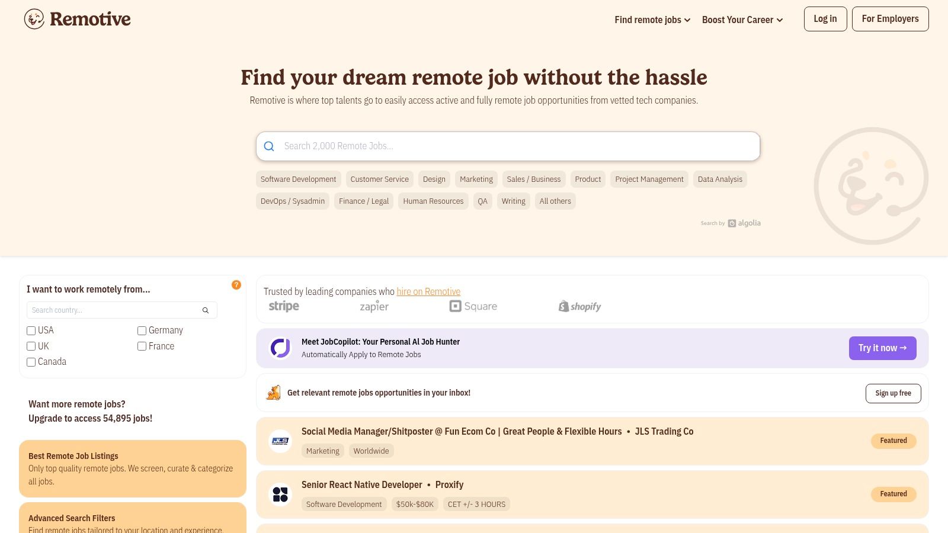Filter by the Data Analysis category

coord(720,179)
